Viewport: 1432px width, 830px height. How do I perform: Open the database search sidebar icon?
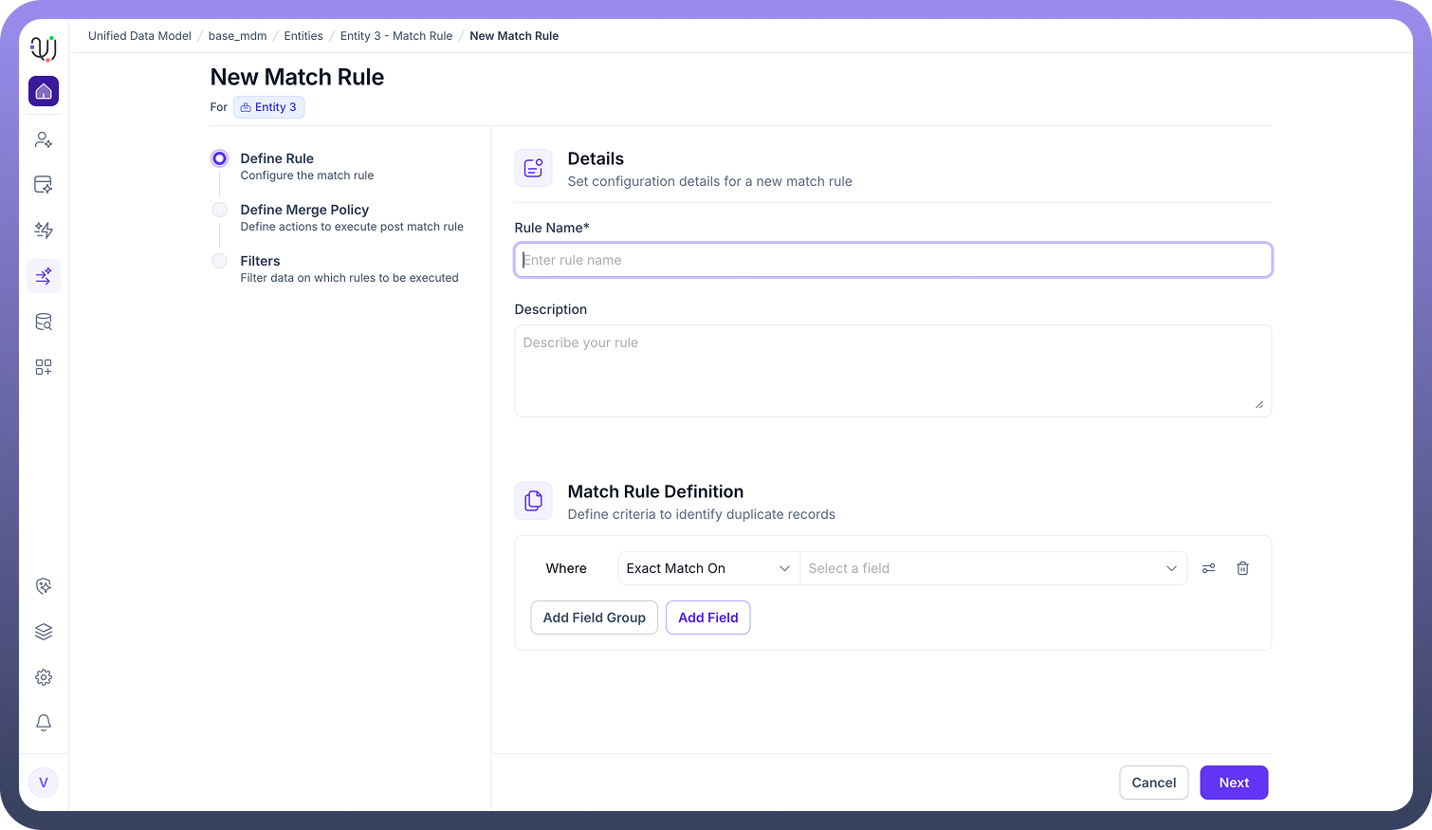(44, 322)
